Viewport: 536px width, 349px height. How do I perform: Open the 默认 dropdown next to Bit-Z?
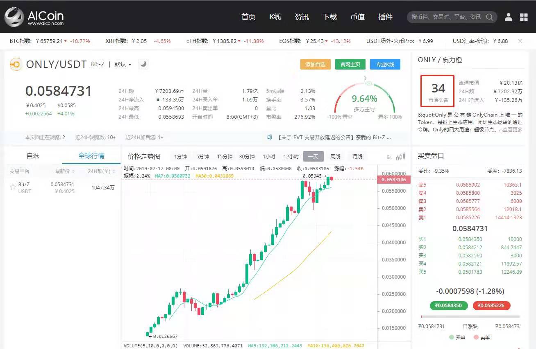coord(123,64)
